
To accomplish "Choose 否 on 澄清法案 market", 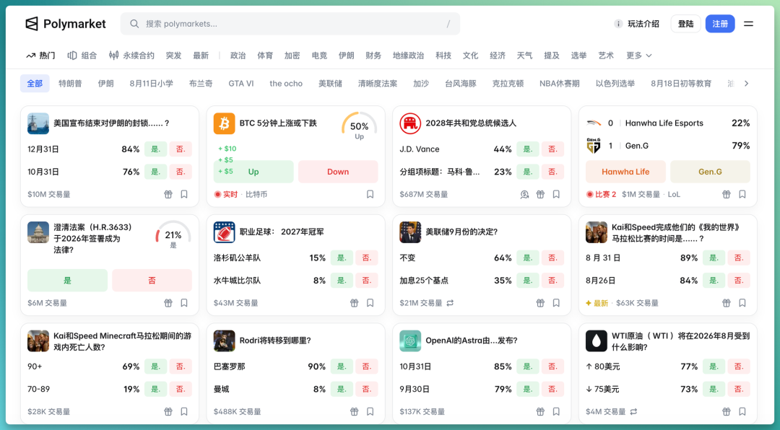I will [x=152, y=281].
